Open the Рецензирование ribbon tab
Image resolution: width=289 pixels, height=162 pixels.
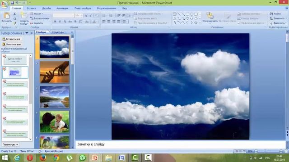pos(107,8)
